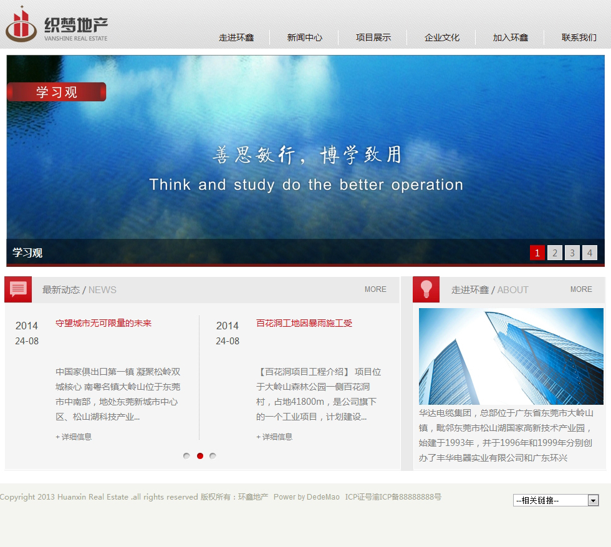The height and width of the screenshot is (547, 611).
Task: Select slide 2 in the banner pagination
Action: click(x=555, y=253)
